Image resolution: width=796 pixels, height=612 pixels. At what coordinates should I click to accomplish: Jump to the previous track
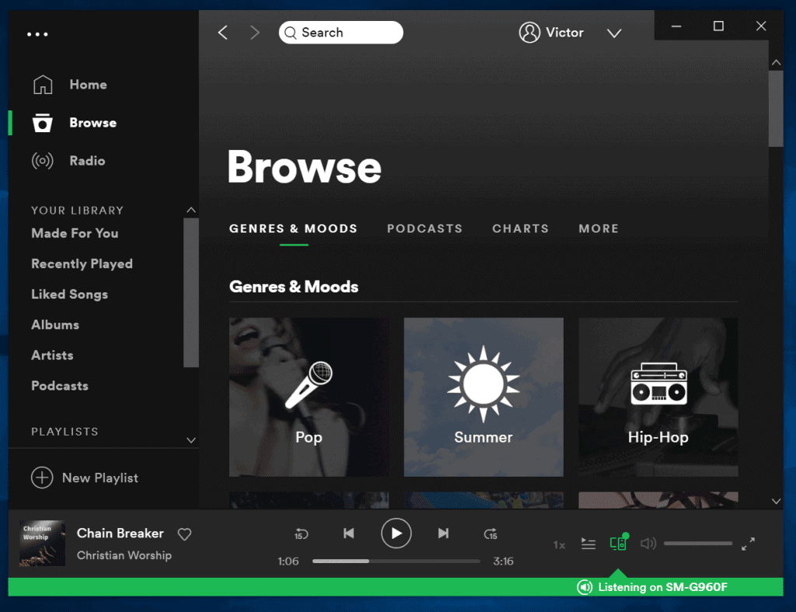pyautogui.click(x=349, y=533)
